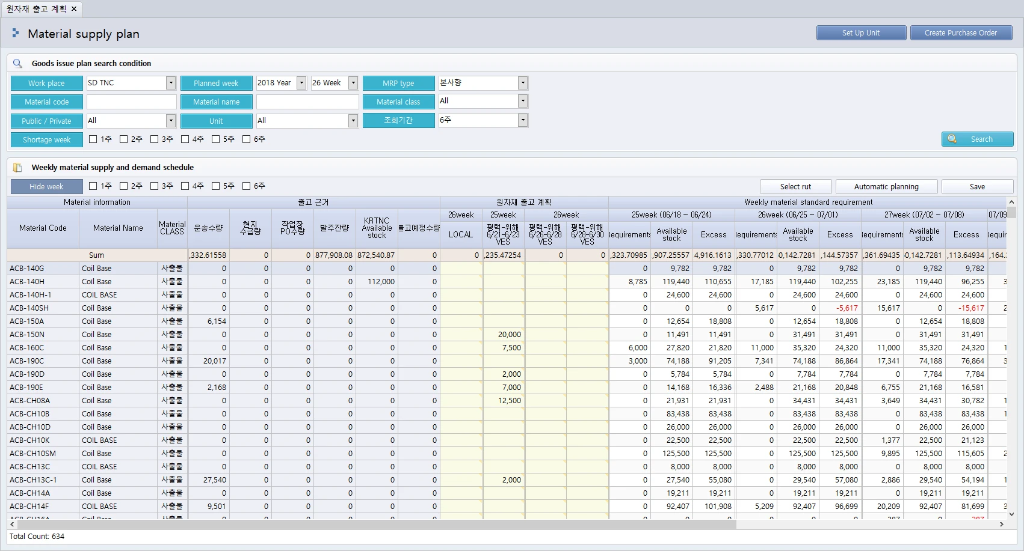Click the Material supply plan title icon
Screen dimensions: 1024x551
[16, 34]
